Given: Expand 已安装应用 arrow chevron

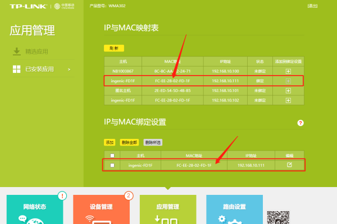Looking at the screenshot, I should click(69, 69).
